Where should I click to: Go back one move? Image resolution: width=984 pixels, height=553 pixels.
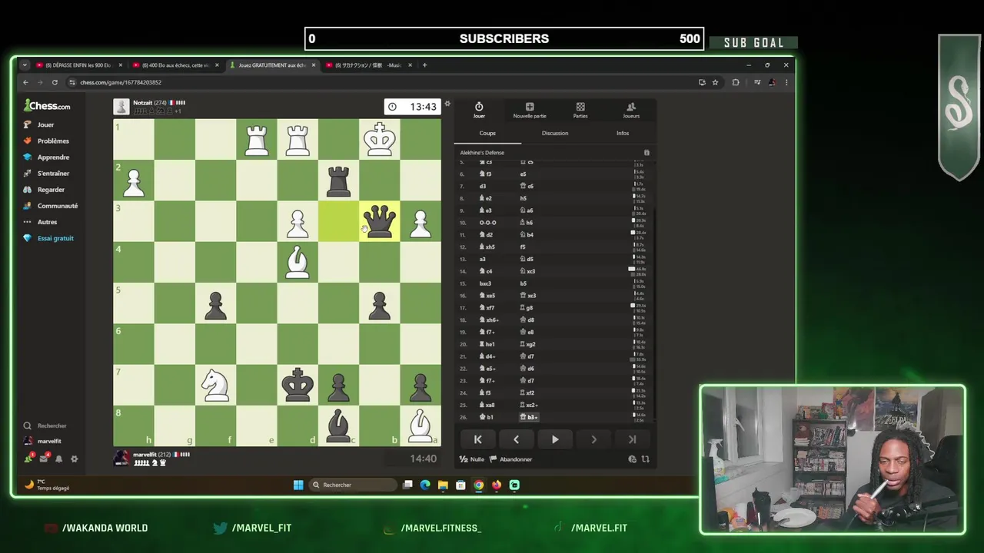point(516,439)
